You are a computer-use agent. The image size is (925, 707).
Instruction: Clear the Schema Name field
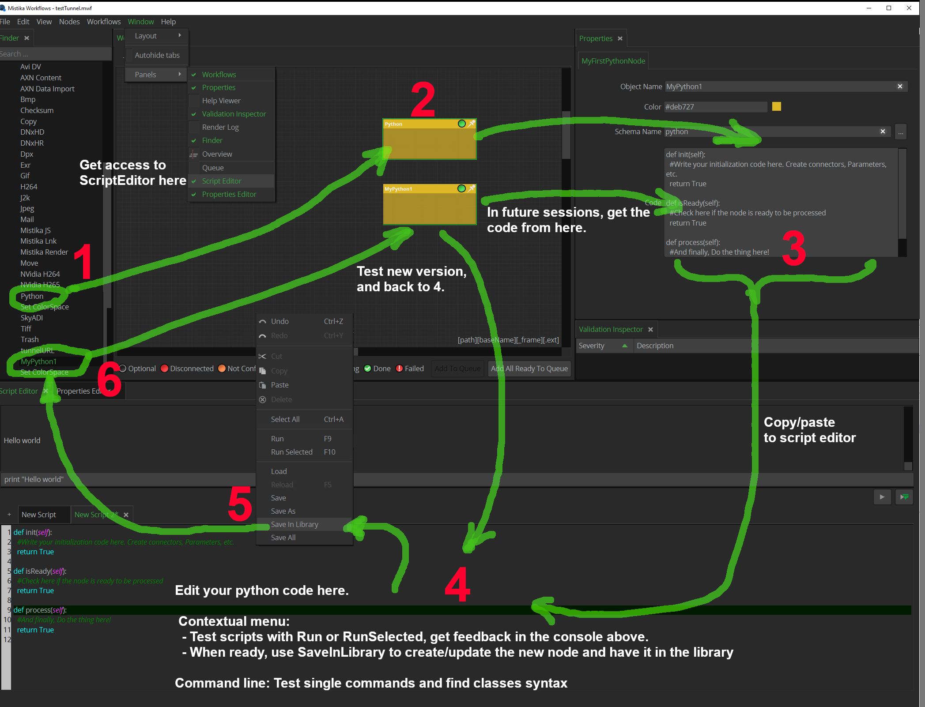pos(883,132)
